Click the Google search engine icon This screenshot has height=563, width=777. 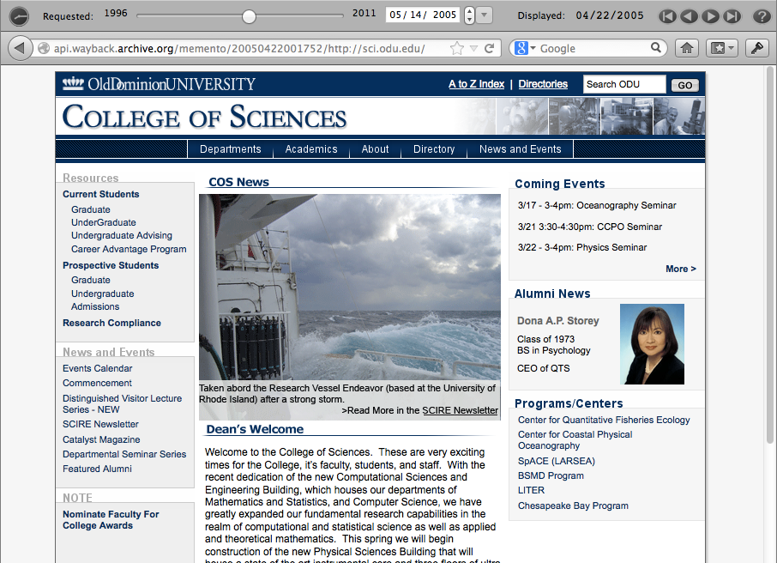click(x=521, y=48)
